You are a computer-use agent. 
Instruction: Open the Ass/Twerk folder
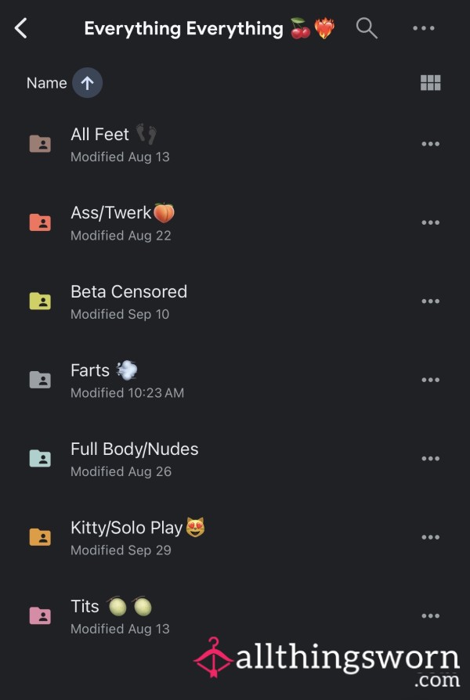coord(110,213)
